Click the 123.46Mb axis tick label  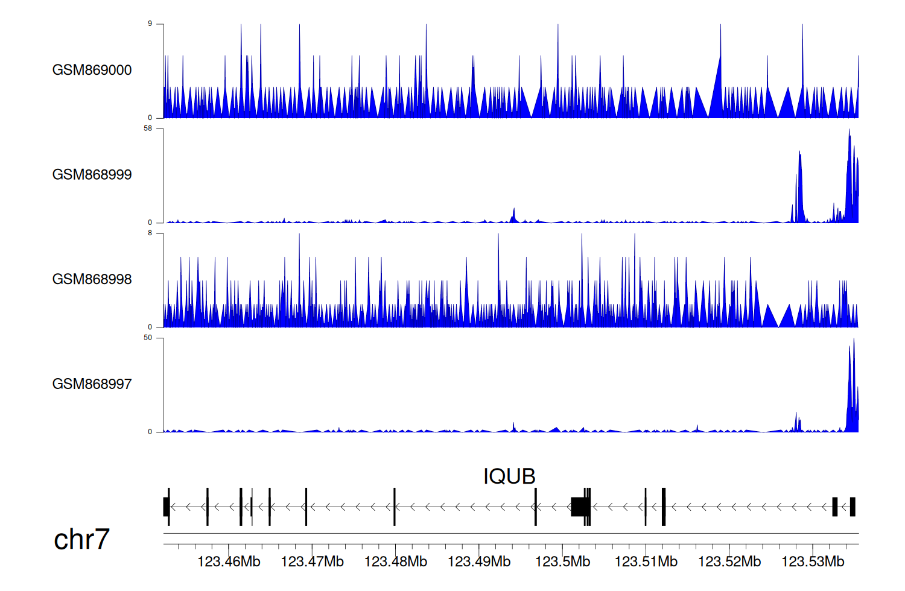[x=229, y=562]
